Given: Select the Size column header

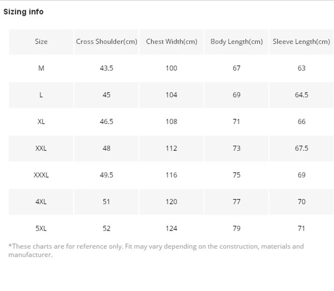Looking at the screenshot, I should [41, 42].
